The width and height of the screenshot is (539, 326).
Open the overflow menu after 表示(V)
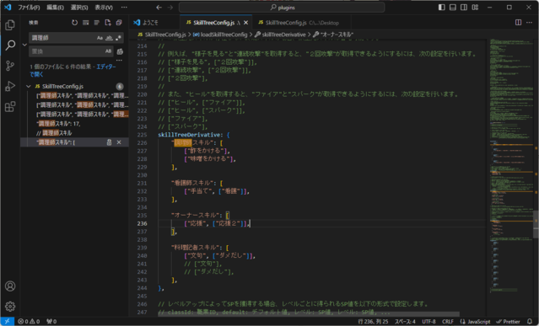[124, 8]
